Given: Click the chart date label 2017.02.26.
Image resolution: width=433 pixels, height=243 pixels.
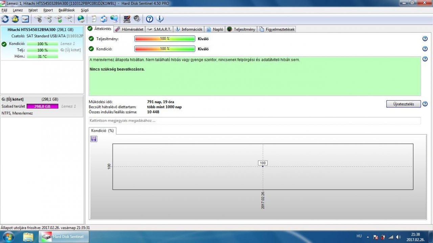Looking at the screenshot, I should click(263, 200).
